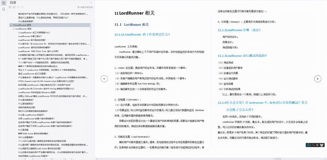The height and width of the screenshot is (160, 327).
Task: Click the outline panel vertical scrollbar
Action: pyautogui.click(x=91, y=35)
